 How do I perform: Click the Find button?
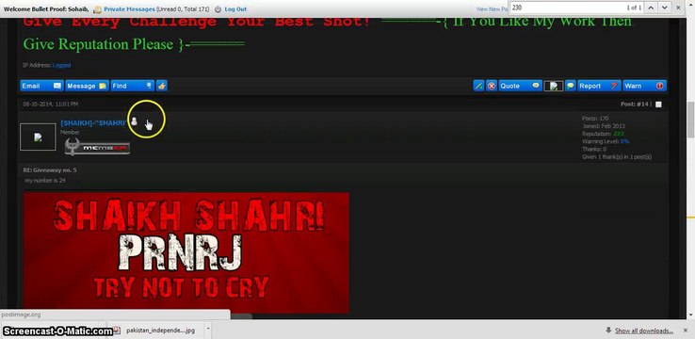tap(133, 86)
